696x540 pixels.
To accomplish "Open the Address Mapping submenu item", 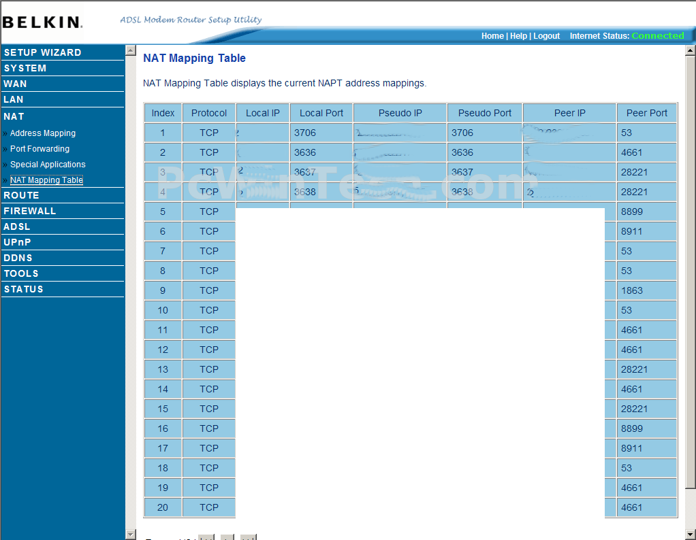I will tap(43, 133).
